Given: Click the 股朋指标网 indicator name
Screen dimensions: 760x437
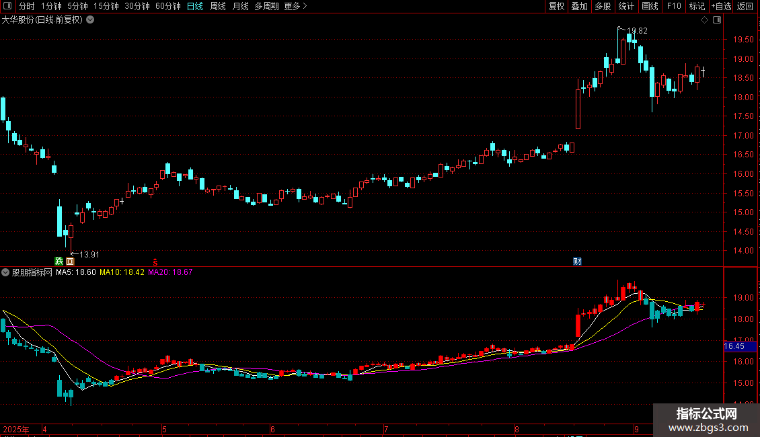Looking at the screenshot, I should 32,272.
